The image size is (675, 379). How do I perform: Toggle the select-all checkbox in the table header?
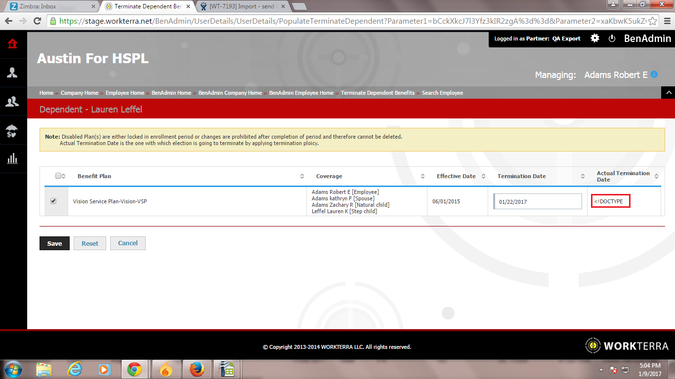58,176
